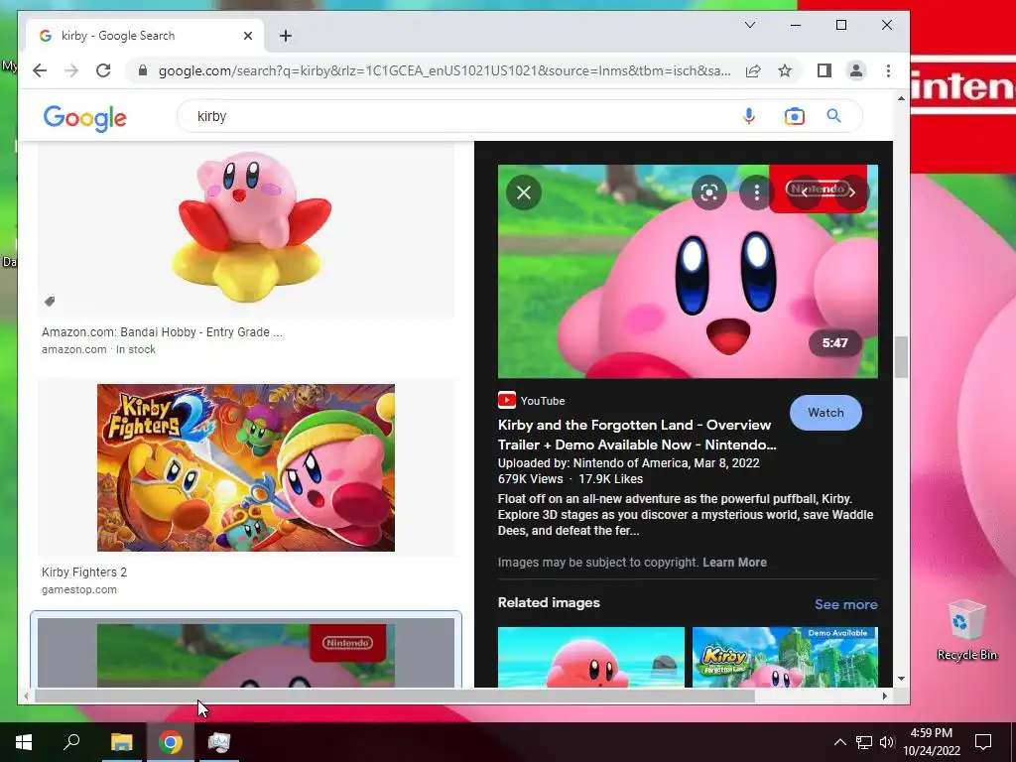The width and height of the screenshot is (1016, 762).
Task: Select the Nintendo Kirby thumbnail result
Action: click(x=246, y=653)
